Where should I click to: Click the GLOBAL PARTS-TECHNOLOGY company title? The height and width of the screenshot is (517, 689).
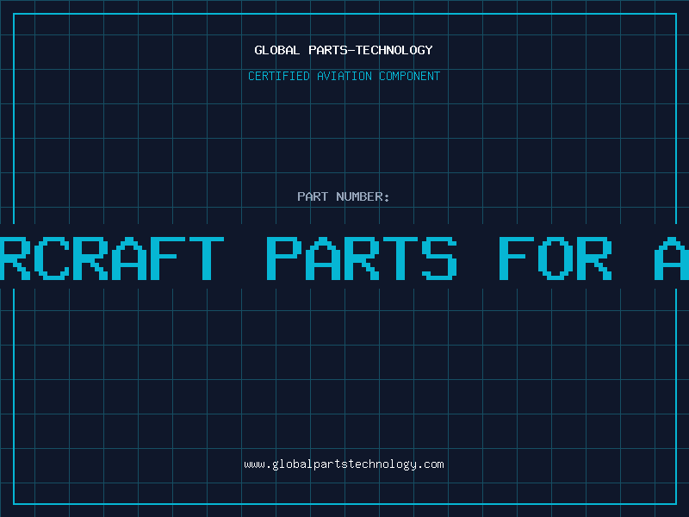[344, 50]
